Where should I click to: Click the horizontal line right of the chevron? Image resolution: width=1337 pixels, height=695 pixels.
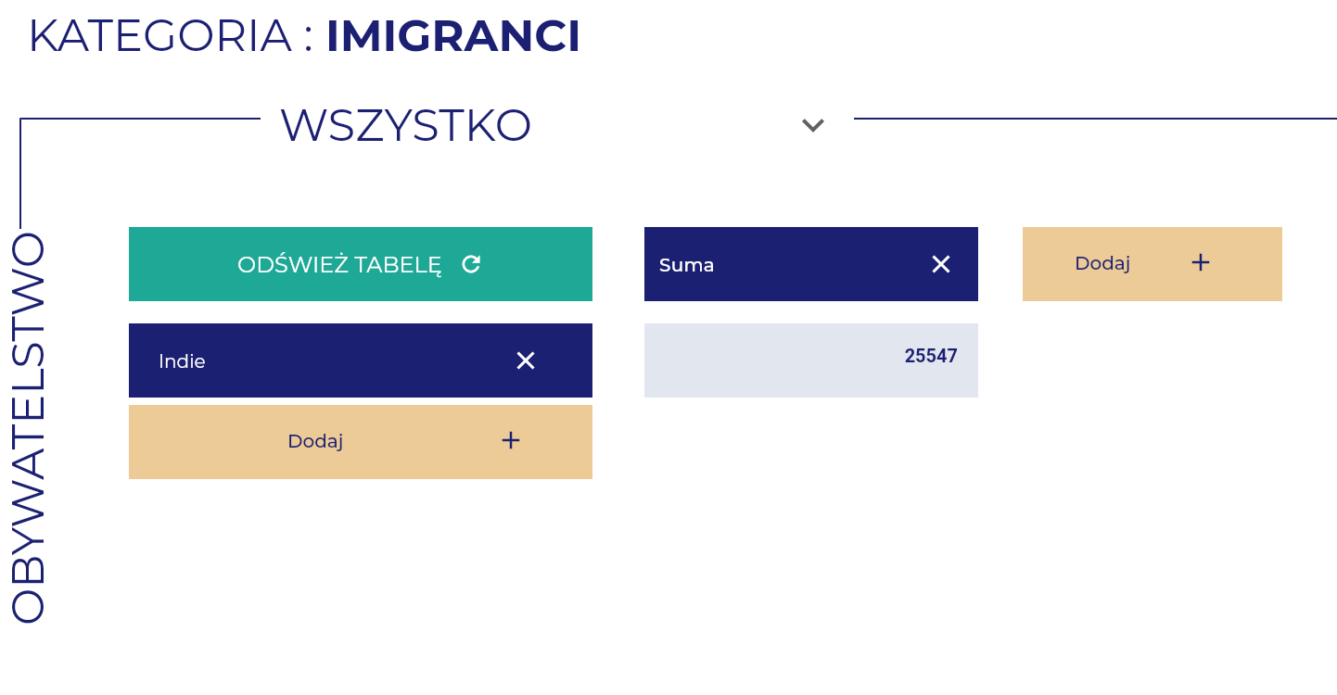(1095, 119)
